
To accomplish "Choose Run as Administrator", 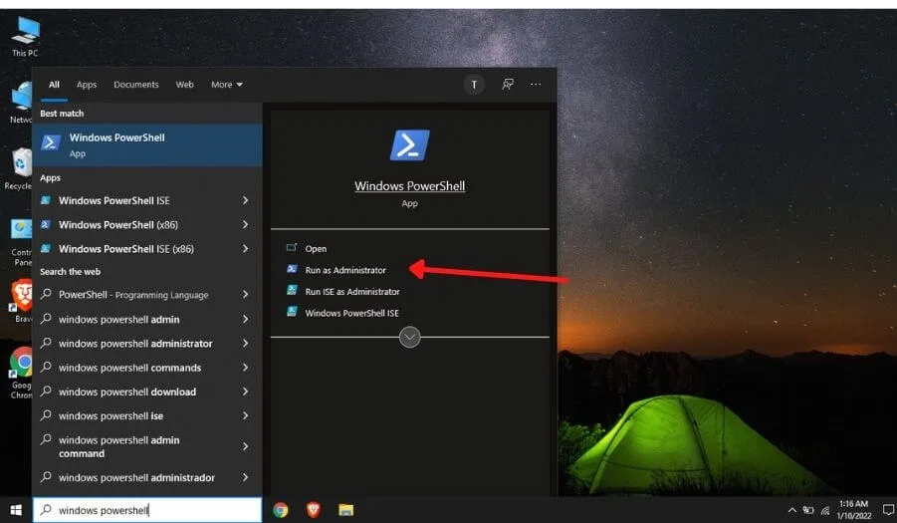I will point(345,270).
